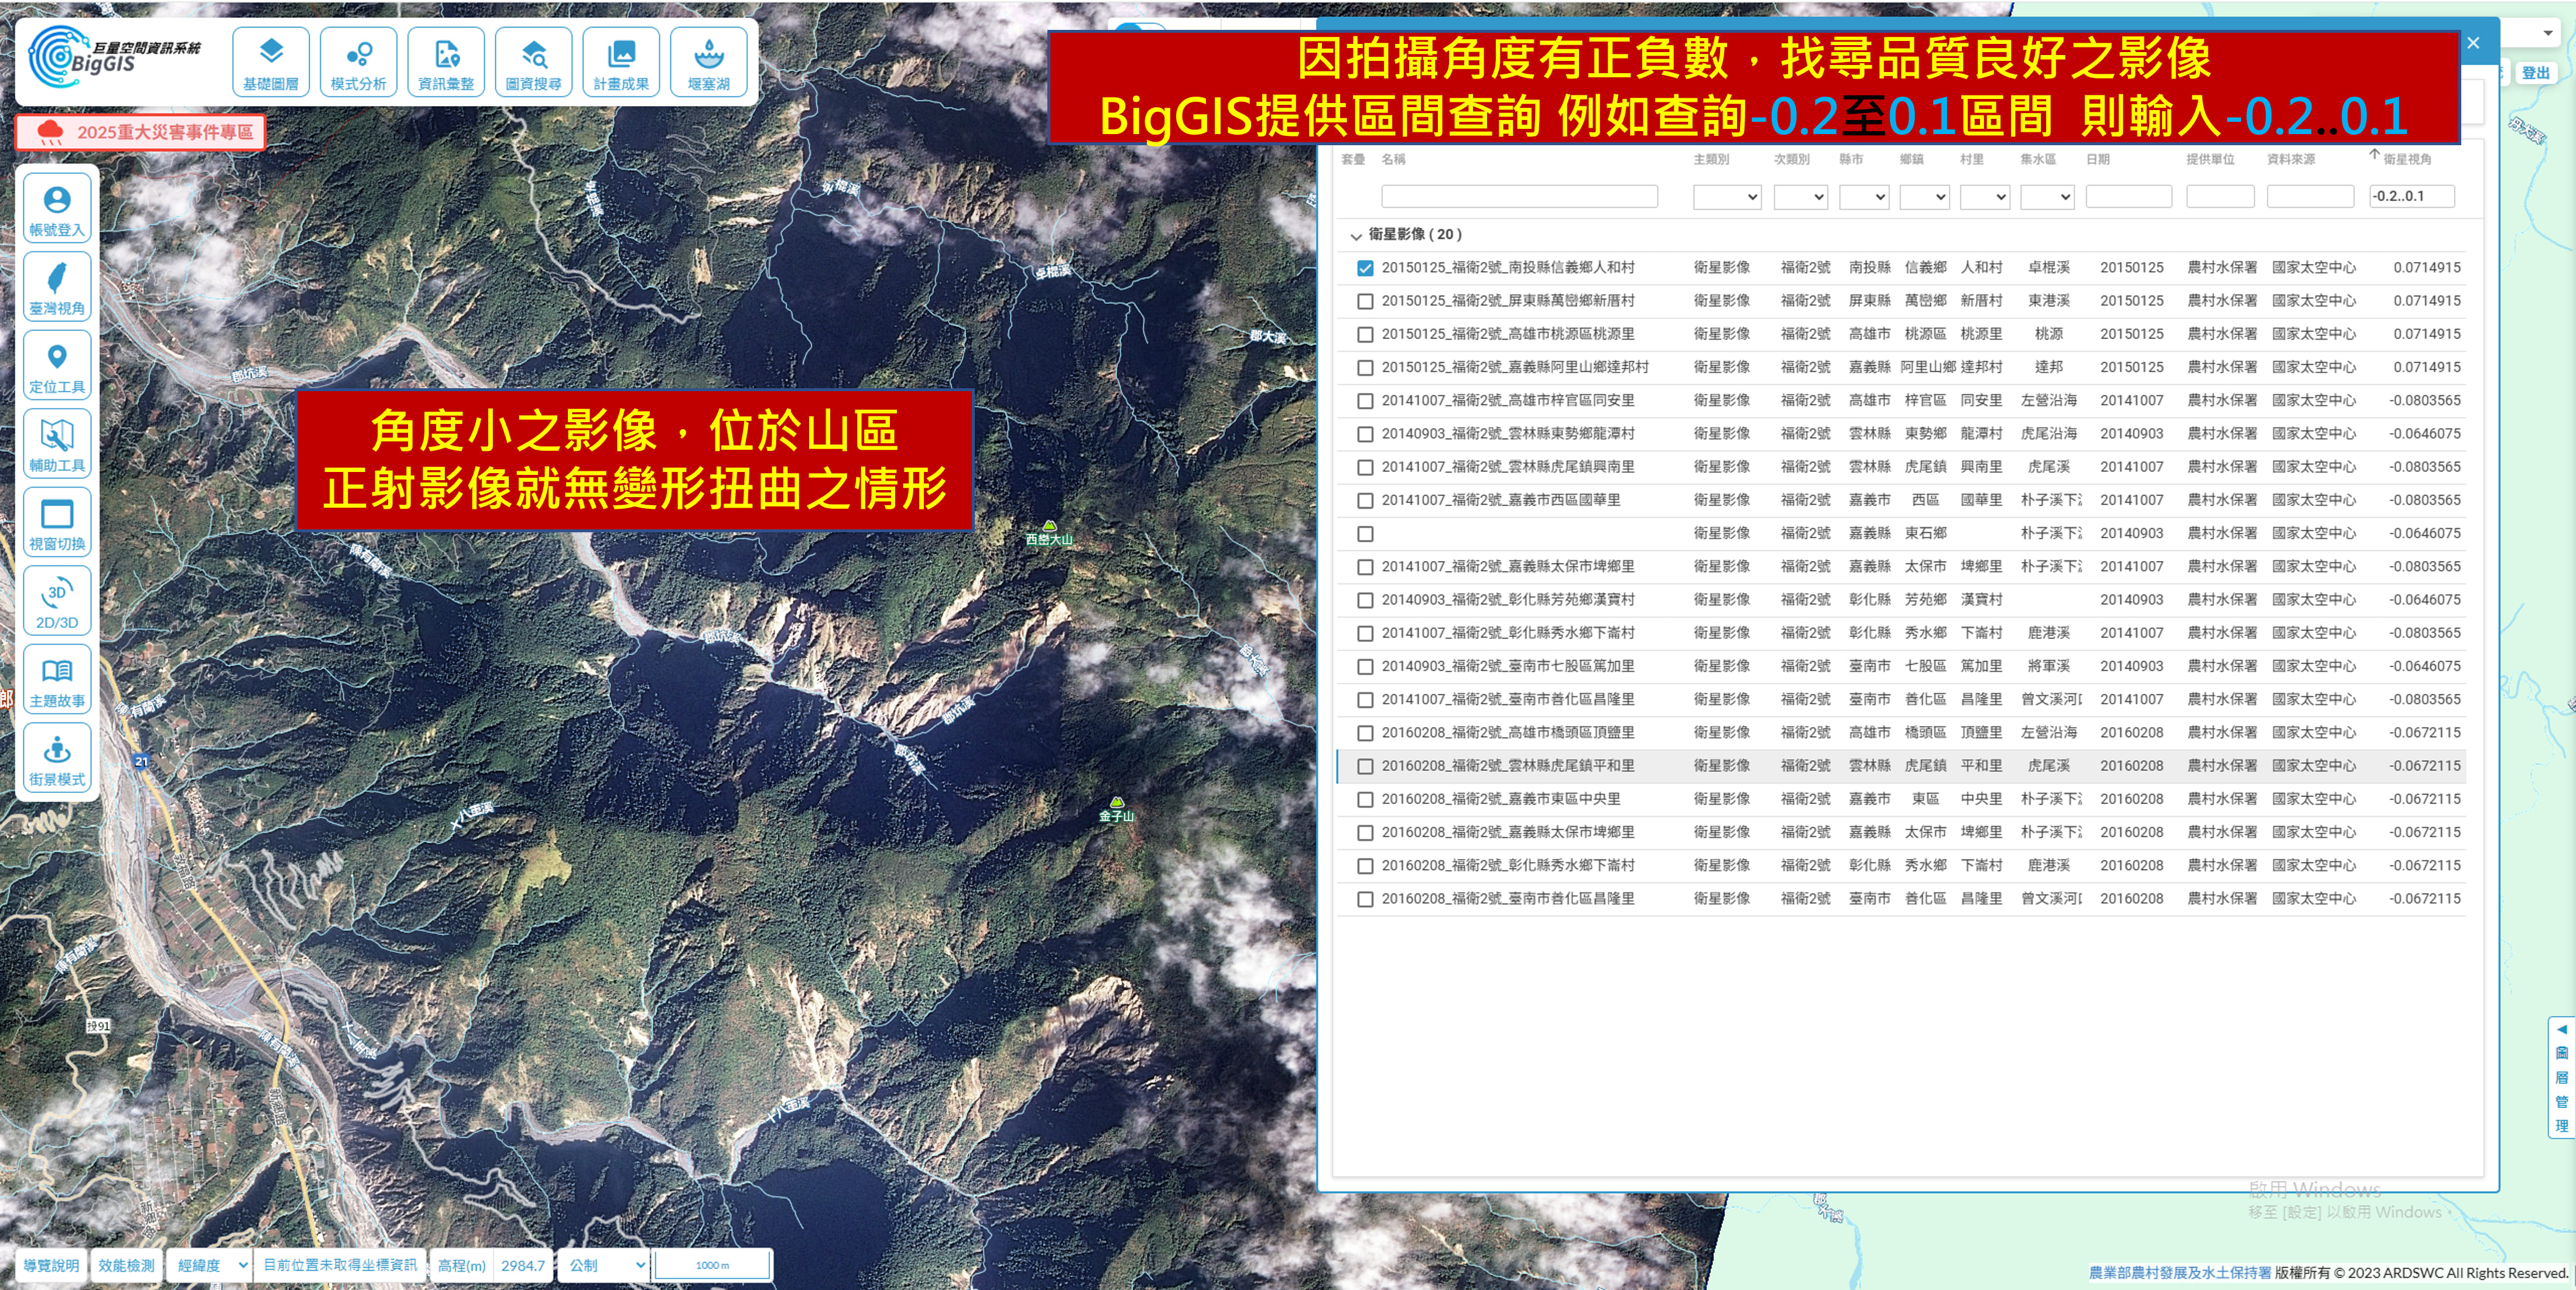
Task: Check 20160208 臺南市善化區昌隆里 image
Action: pos(1365,899)
